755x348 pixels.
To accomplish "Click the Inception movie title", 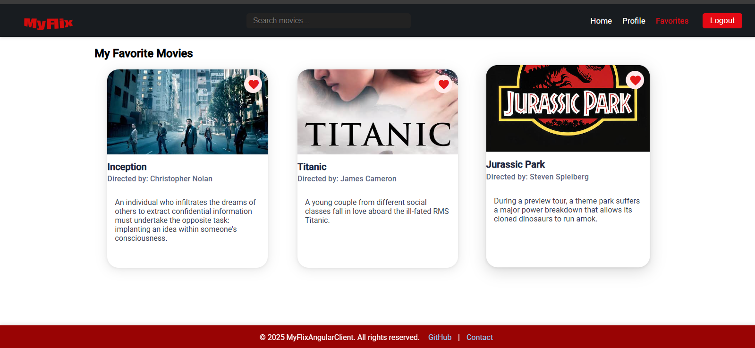I will click(127, 167).
